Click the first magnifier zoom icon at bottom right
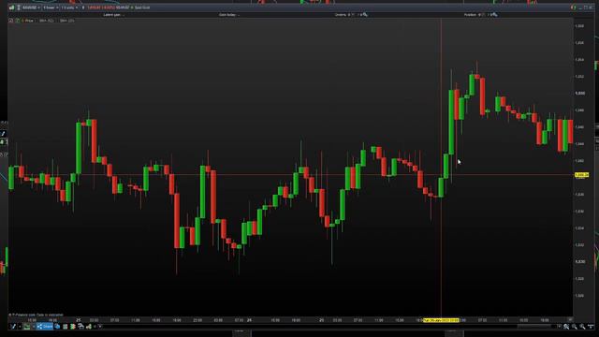Image resolution: width=599 pixels, height=337 pixels. [566, 327]
